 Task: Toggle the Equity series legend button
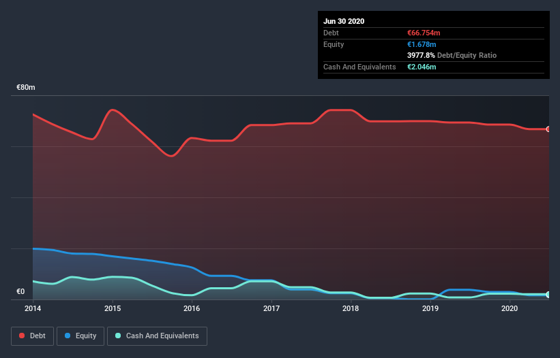pyautogui.click(x=80, y=336)
